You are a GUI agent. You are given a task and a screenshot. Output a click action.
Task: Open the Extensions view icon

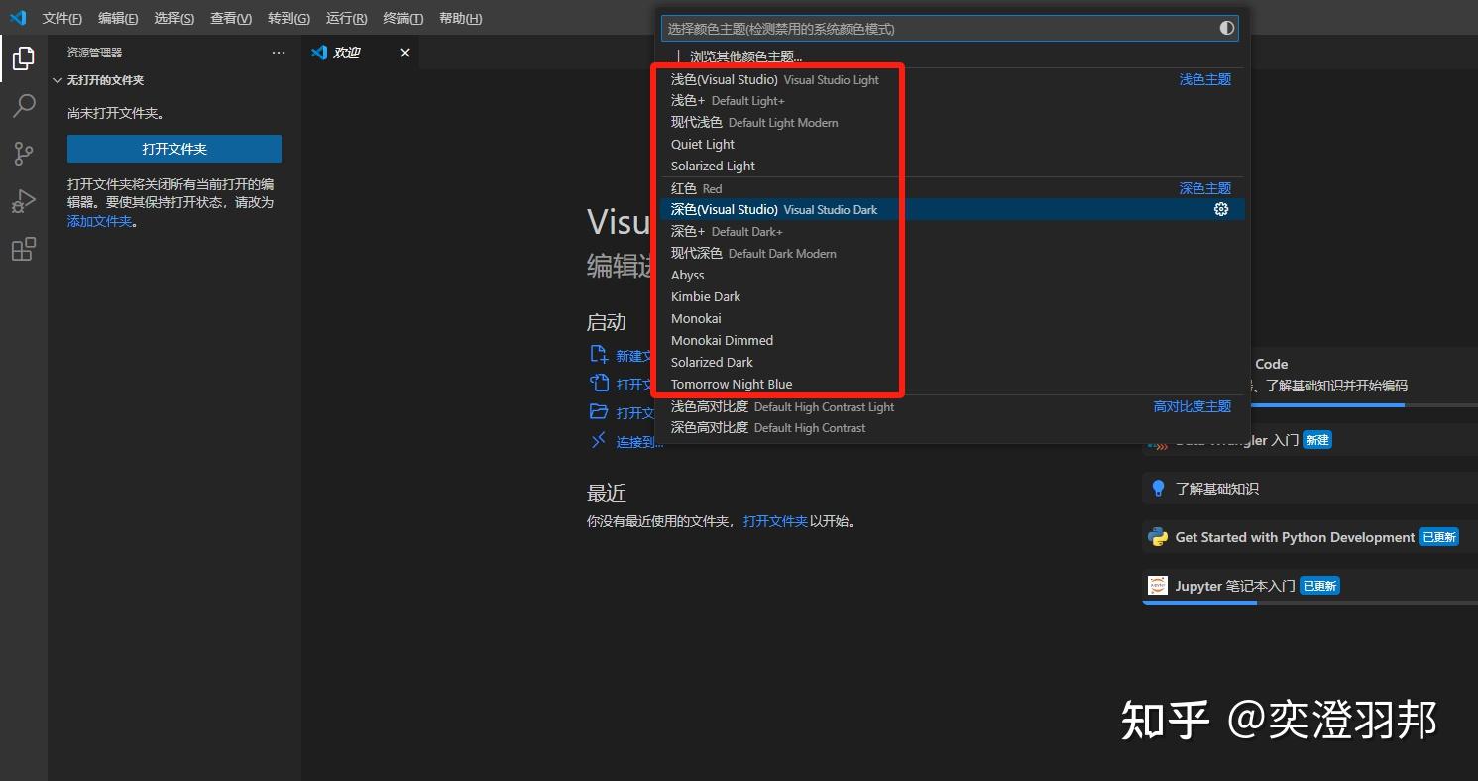22,248
